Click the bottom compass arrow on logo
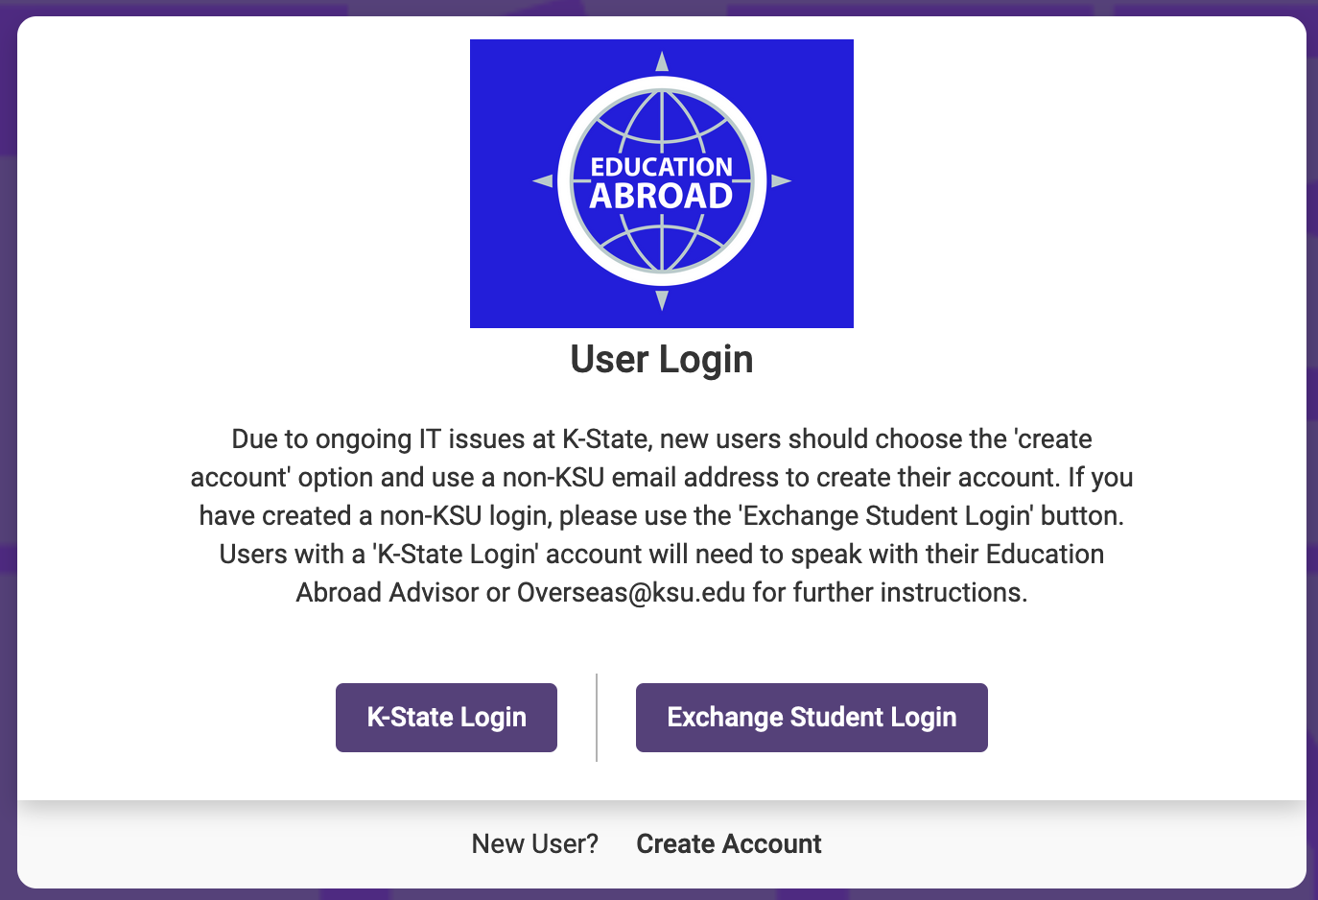The height and width of the screenshot is (900, 1318). [x=662, y=300]
